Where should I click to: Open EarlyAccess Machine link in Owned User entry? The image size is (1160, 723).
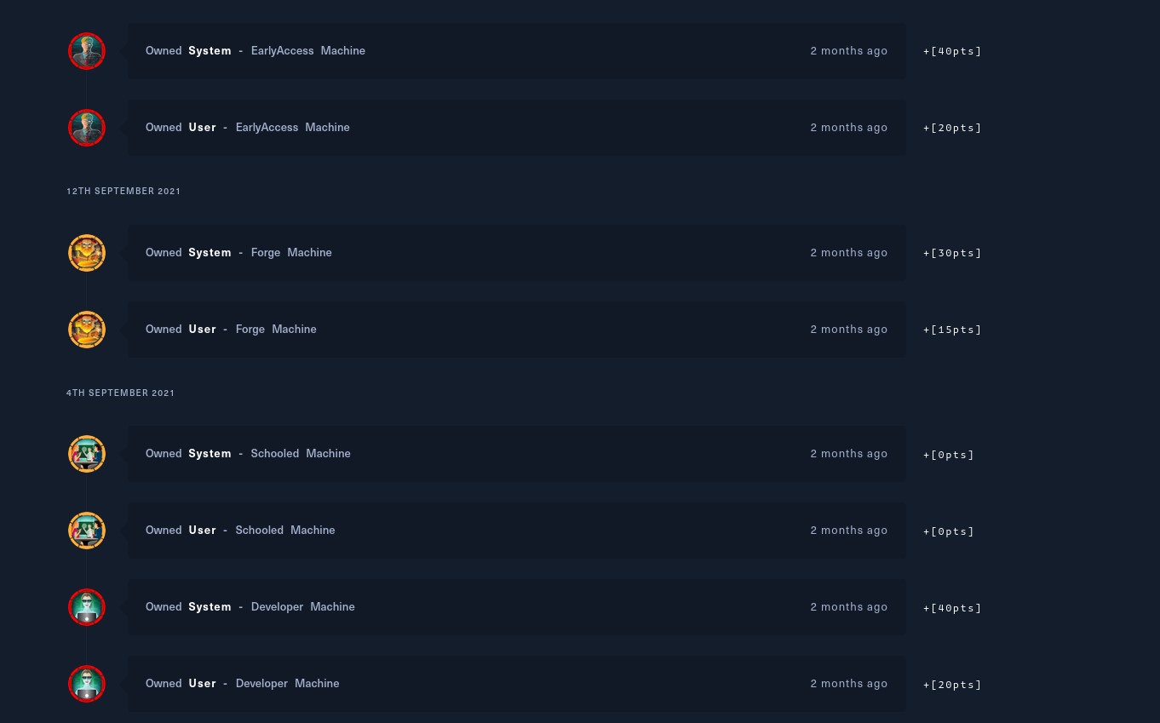tap(292, 128)
